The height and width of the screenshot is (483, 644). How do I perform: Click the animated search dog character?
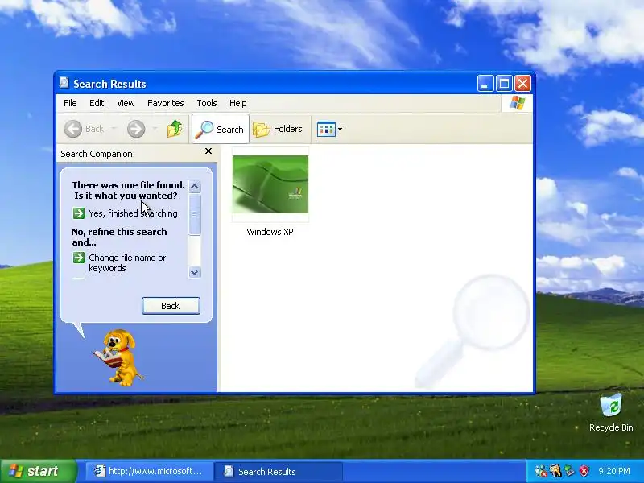(118, 357)
